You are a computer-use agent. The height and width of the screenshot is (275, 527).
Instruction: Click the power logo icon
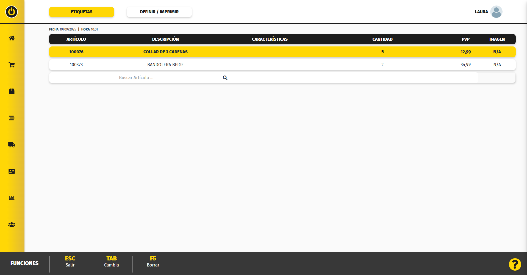click(x=12, y=12)
